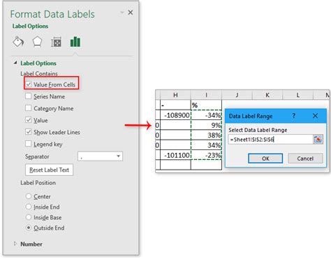Select column I header
The width and height of the screenshot is (331, 259).
pyautogui.click(x=206, y=95)
